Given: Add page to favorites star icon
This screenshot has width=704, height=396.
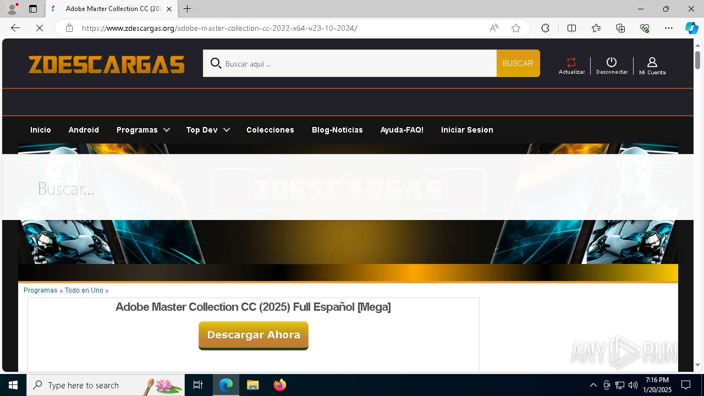Looking at the screenshot, I should [x=516, y=28].
